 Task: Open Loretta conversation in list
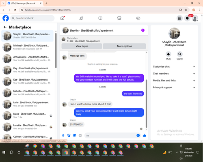27,127
